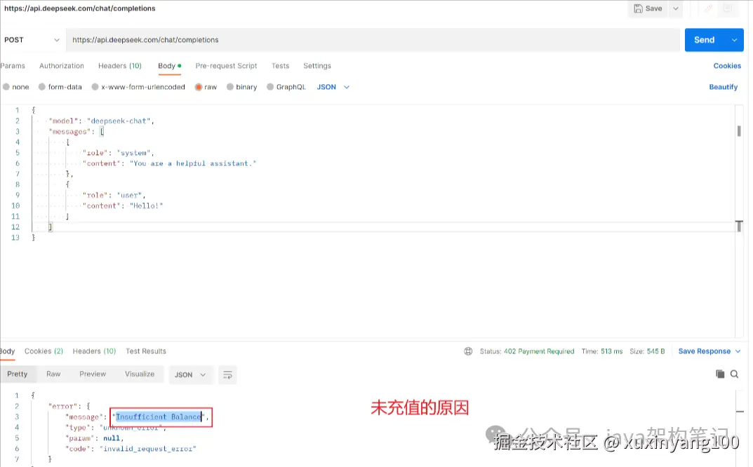The height and width of the screenshot is (467, 753).
Task: Click the request name URL title at top
Action: 80,8
